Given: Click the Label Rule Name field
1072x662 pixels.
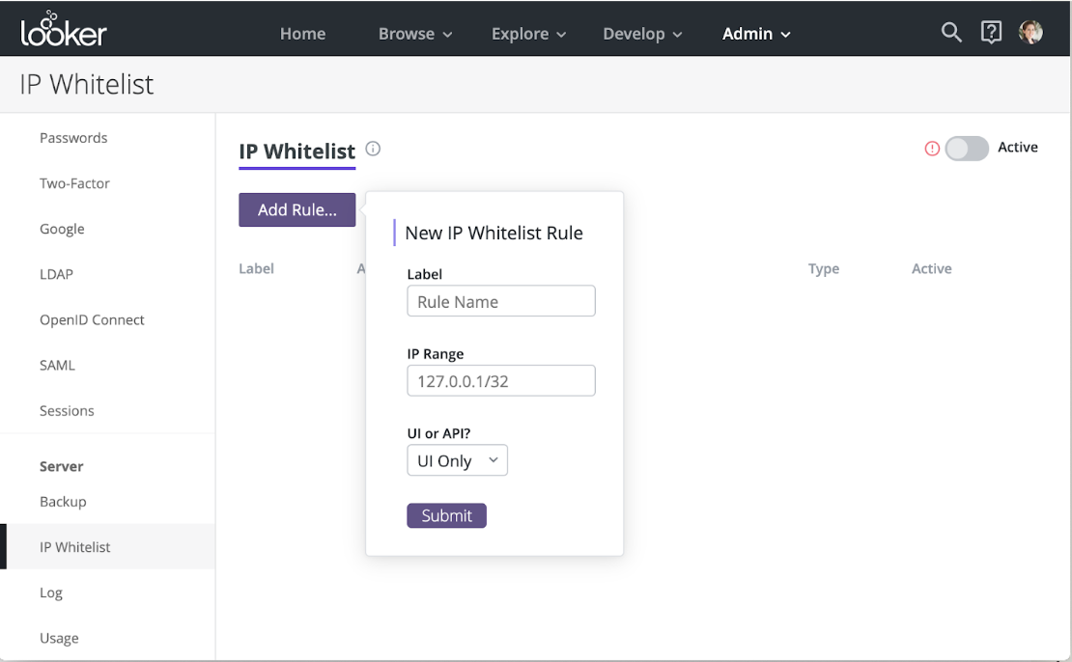Looking at the screenshot, I should pos(501,301).
